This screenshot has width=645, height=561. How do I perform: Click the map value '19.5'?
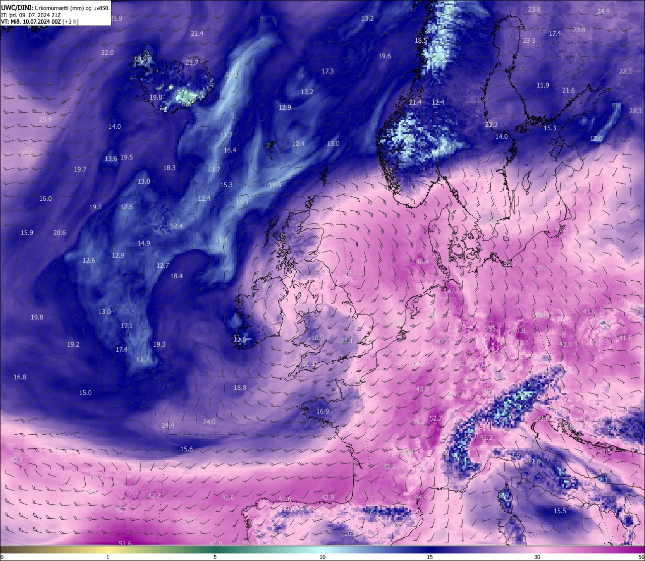[x=126, y=157]
